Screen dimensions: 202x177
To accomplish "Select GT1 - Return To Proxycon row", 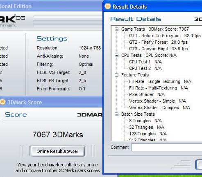I will click(165, 36).
